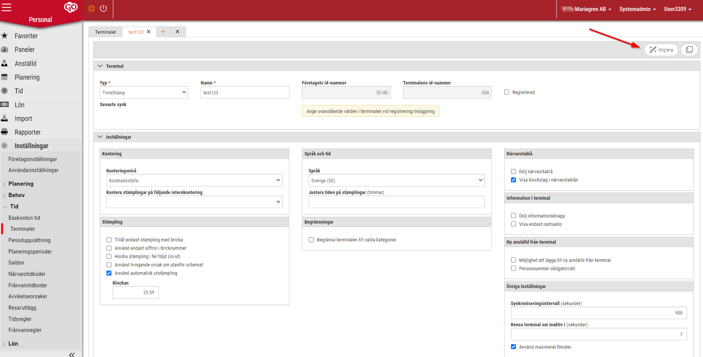Check Begränsa terminalen till valda kategorier
This screenshot has width=703, height=357.
pyautogui.click(x=311, y=240)
